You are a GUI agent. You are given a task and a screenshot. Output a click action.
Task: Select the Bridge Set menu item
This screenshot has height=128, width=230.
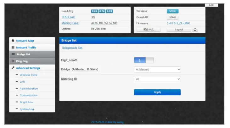tap(32, 54)
